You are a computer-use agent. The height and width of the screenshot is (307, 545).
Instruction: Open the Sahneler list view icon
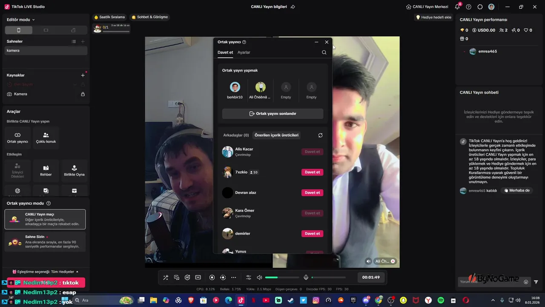pos(74,41)
